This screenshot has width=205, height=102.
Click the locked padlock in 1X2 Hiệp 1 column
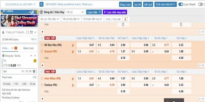181,24
